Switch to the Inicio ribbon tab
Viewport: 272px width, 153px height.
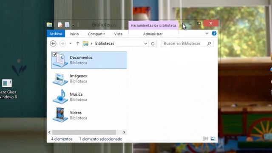[x=74, y=34]
